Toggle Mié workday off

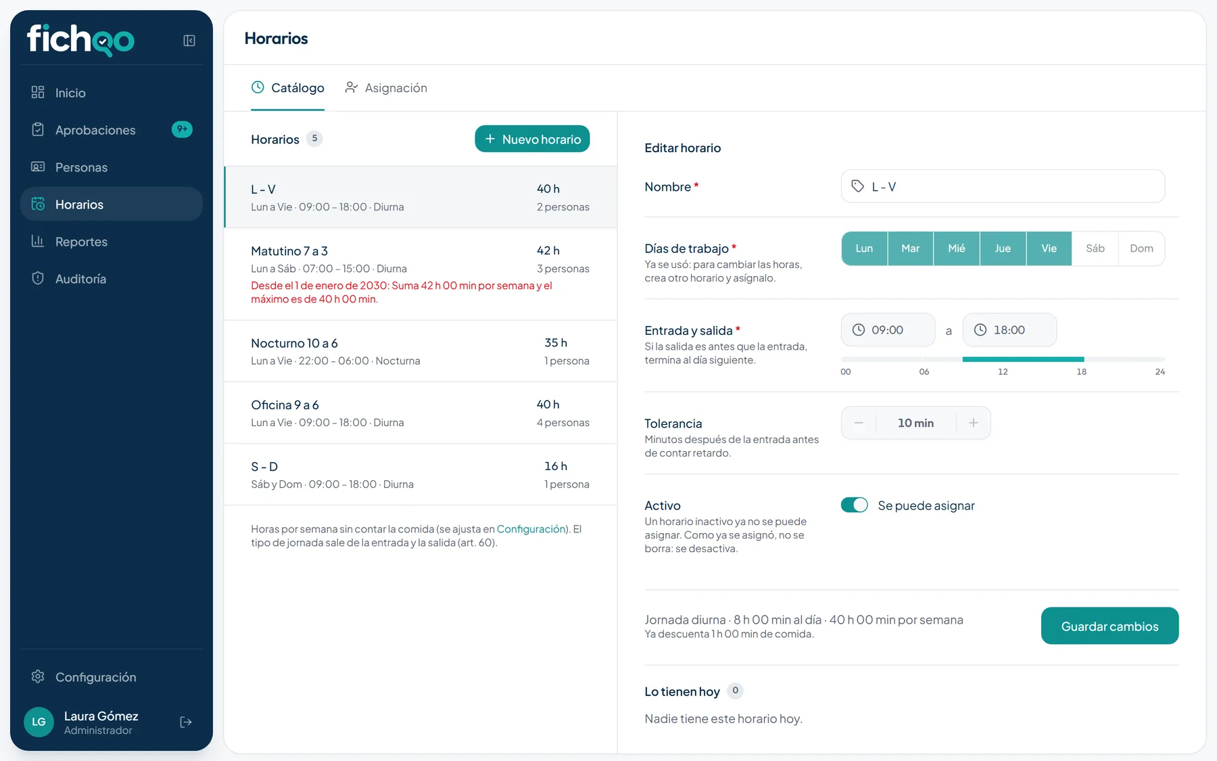point(957,248)
